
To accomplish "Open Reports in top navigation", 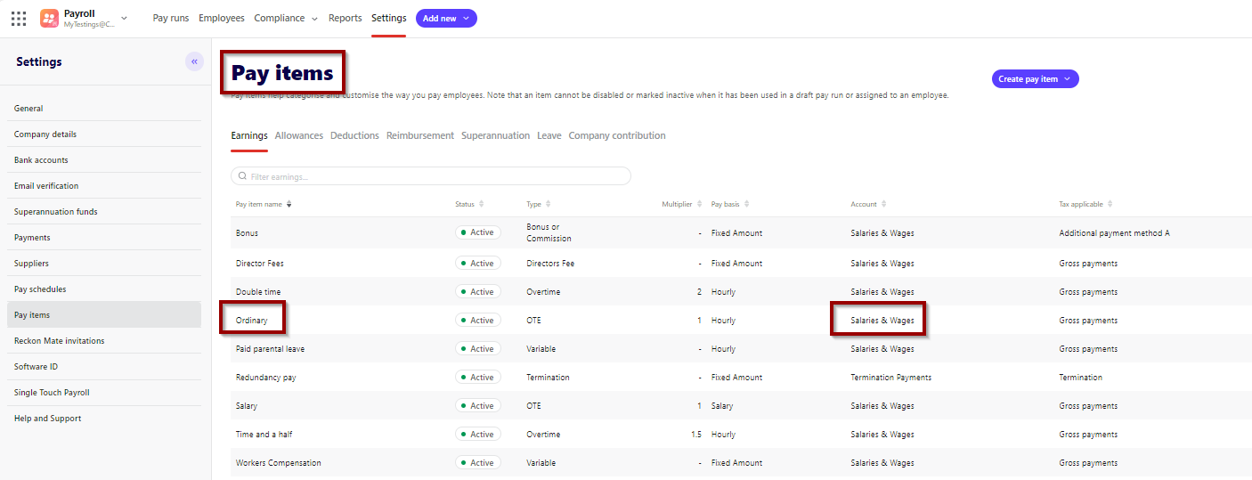I will click(x=346, y=18).
